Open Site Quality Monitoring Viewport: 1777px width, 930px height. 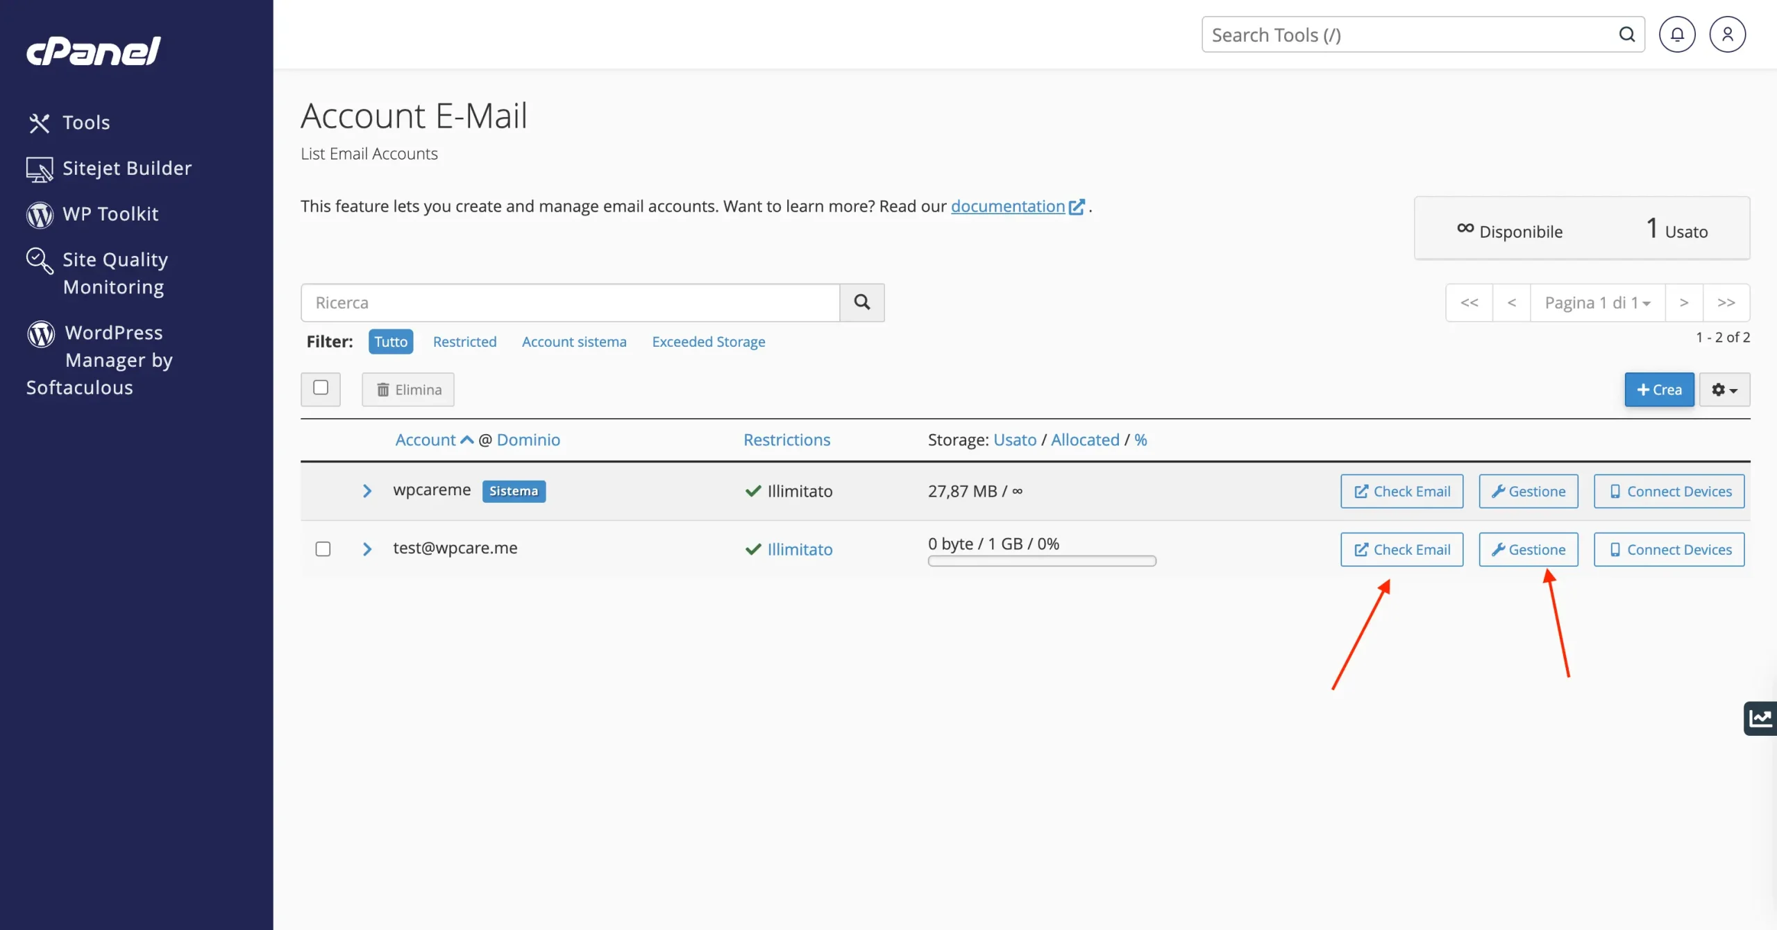click(115, 273)
